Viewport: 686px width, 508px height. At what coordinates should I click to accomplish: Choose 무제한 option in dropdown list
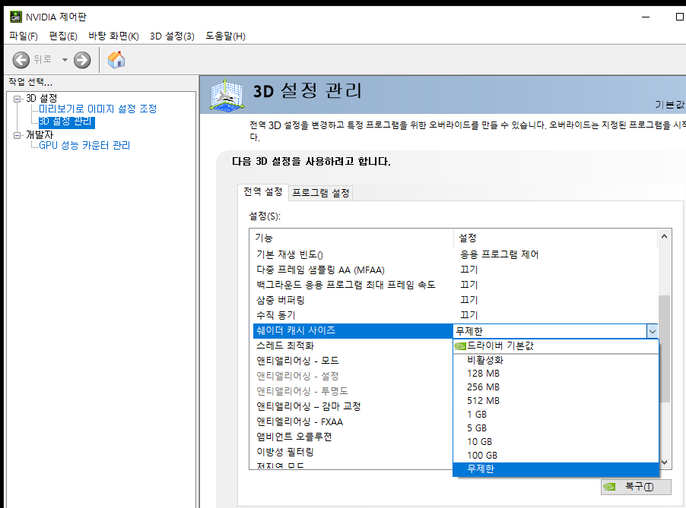[x=556, y=469]
